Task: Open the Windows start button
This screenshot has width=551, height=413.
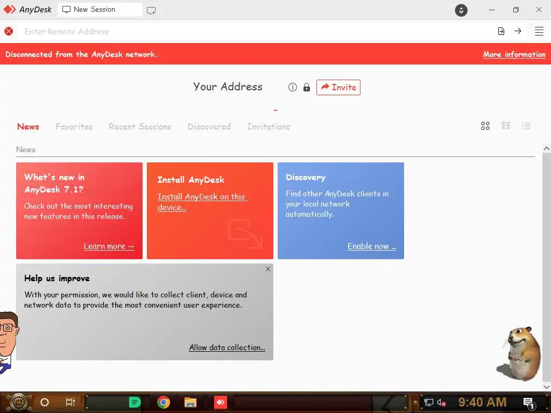Action: tap(19, 402)
